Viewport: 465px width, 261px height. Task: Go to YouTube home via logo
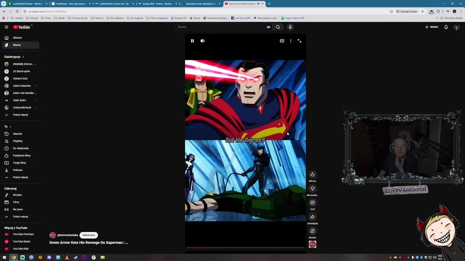point(22,27)
